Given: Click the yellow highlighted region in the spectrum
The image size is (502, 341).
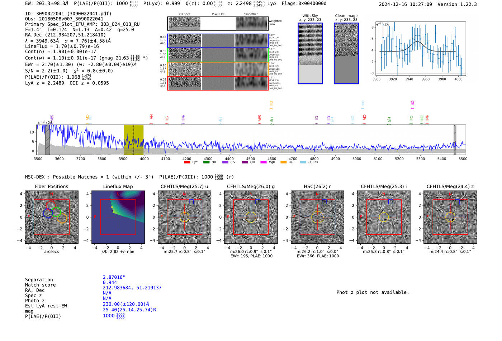Looking at the screenshot, I should 133,140.
